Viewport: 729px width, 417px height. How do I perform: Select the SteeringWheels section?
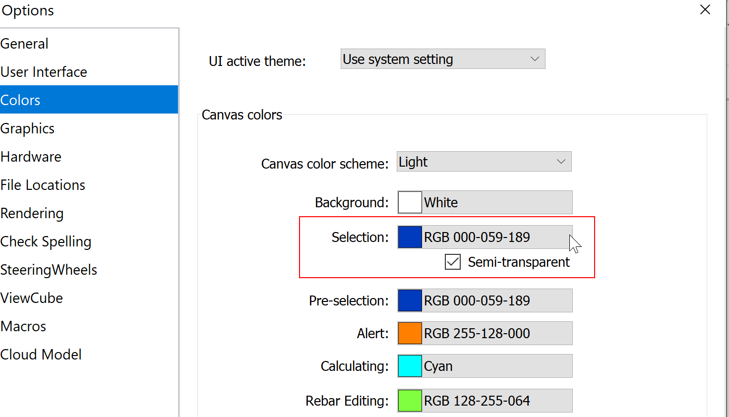pos(49,270)
